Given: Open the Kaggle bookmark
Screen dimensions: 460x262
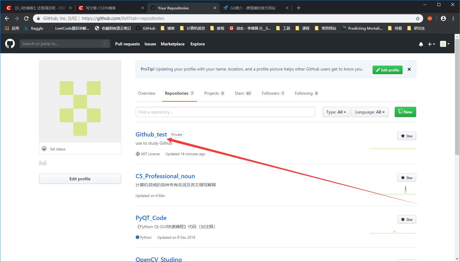Looking at the screenshot, I should tap(34, 28).
